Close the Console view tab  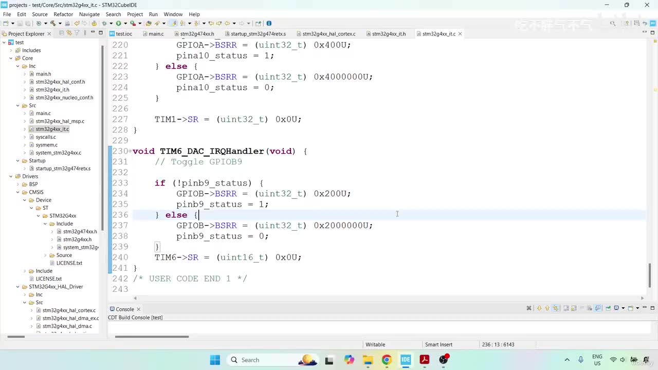138,309
